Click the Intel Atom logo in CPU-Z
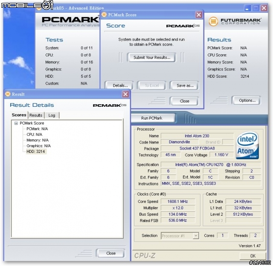Viewport: 273px width, 266px height. coord(247,146)
